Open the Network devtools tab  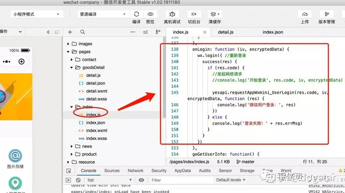(135, 171)
